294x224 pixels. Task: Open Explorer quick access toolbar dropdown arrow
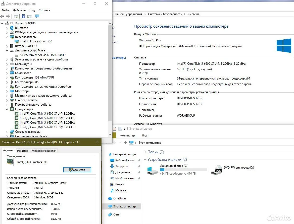click(124, 129)
